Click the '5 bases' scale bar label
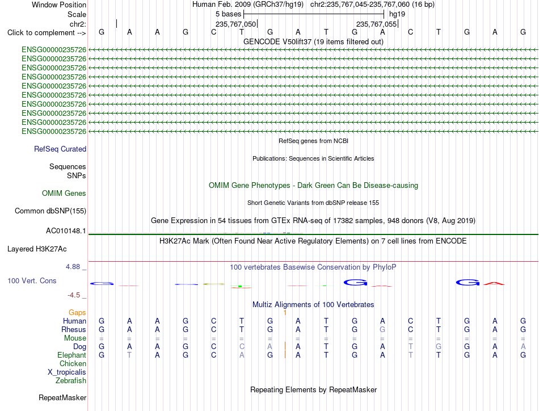 (x=228, y=14)
